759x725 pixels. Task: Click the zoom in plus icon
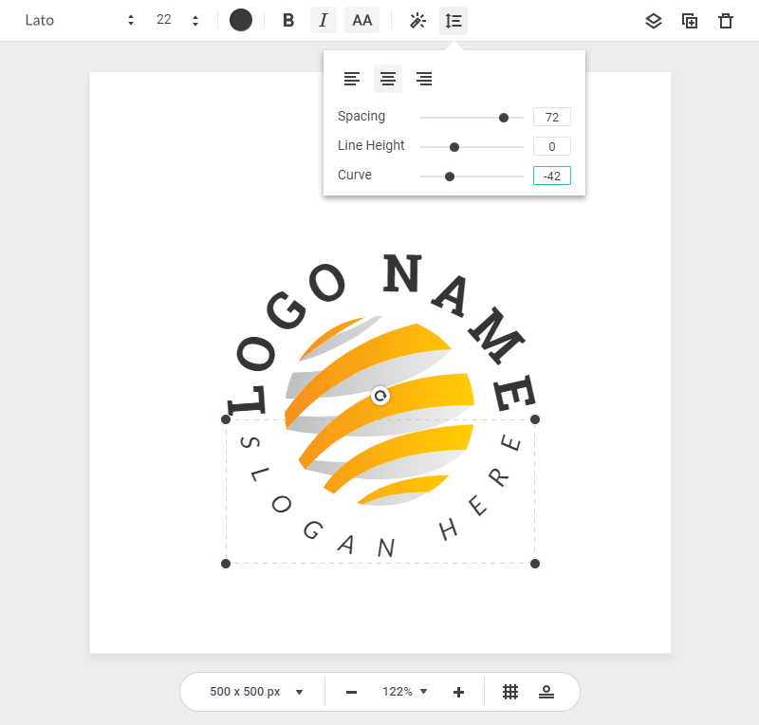(458, 692)
